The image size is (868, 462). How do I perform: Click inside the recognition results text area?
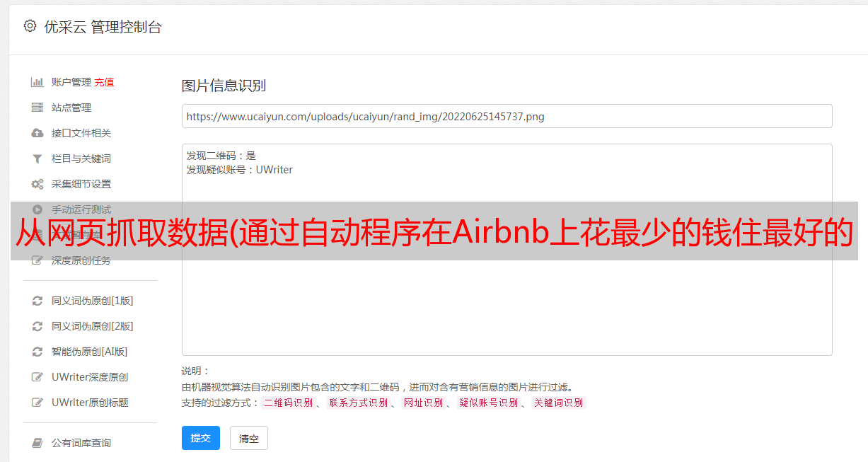tap(507, 269)
